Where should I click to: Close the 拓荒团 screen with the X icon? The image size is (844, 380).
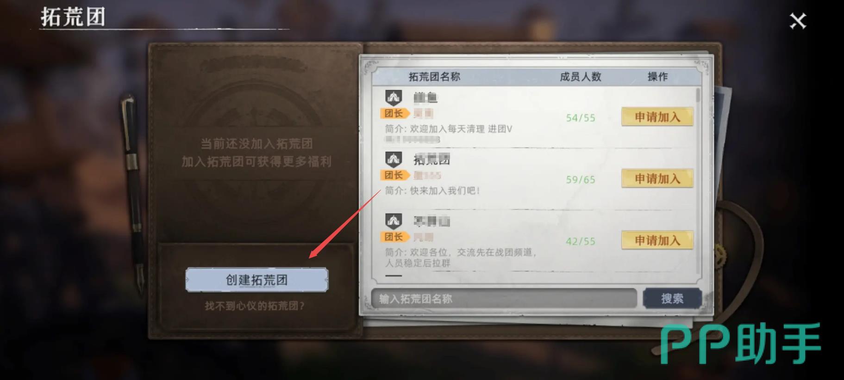pyautogui.click(x=798, y=21)
